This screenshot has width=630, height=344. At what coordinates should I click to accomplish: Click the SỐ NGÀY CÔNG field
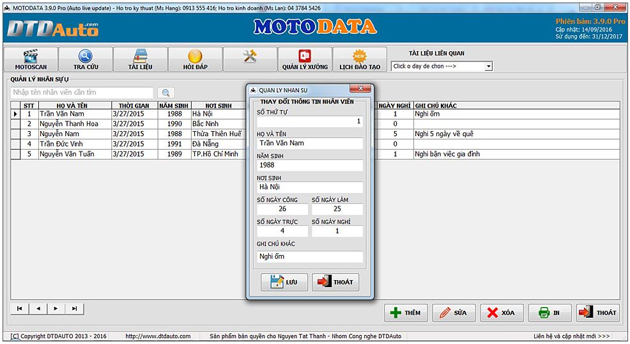pyautogui.click(x=282, y=209)
